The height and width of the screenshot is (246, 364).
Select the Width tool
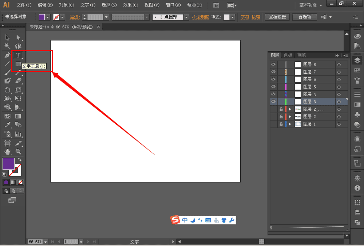[7, 99]
